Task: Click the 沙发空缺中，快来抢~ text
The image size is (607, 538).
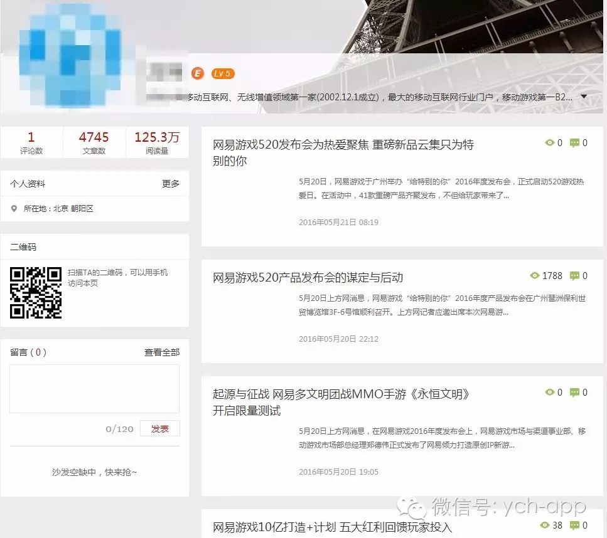Action: (x=94, y=472)
